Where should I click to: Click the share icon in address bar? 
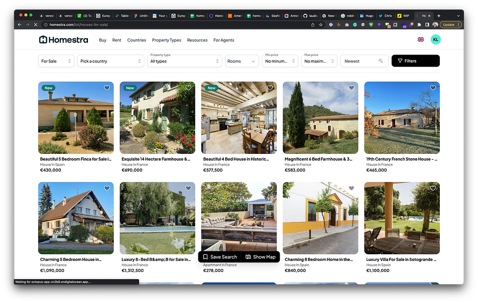point(313,25)
